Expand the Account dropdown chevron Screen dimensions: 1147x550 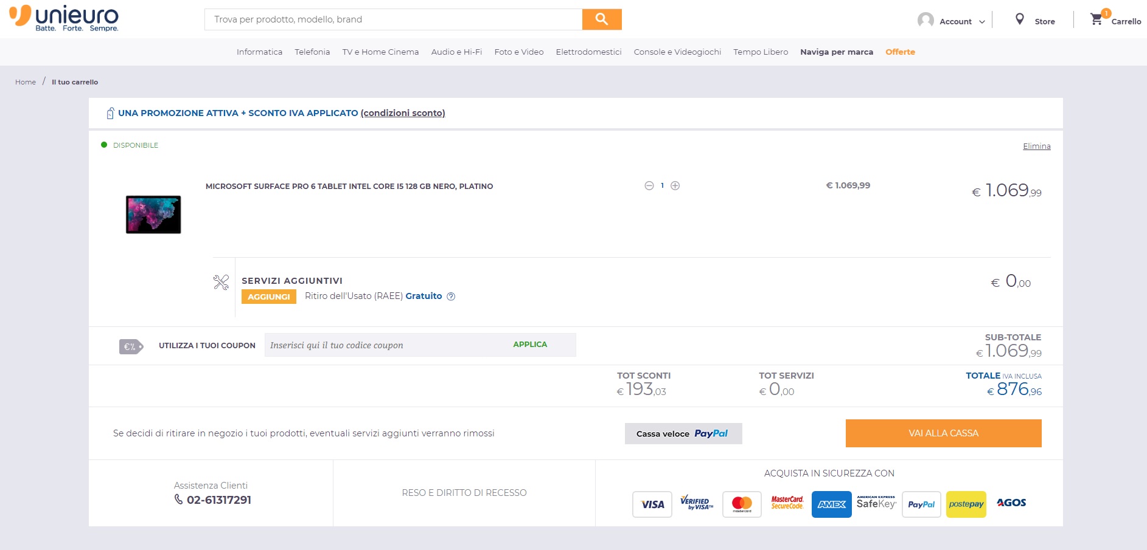point(981,22)
